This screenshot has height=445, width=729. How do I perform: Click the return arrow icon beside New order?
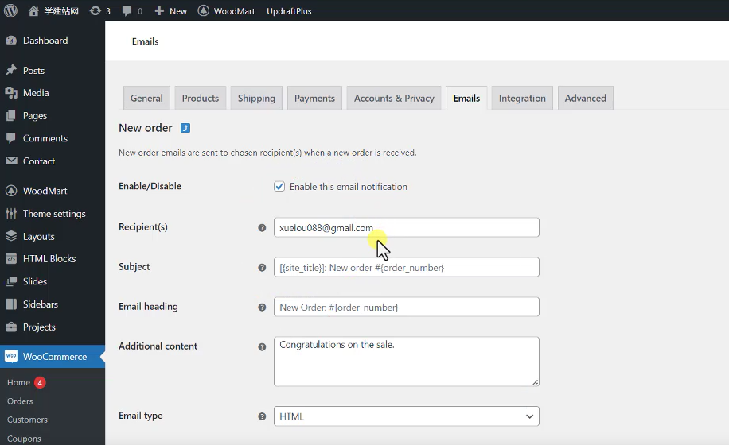point(185,128)
